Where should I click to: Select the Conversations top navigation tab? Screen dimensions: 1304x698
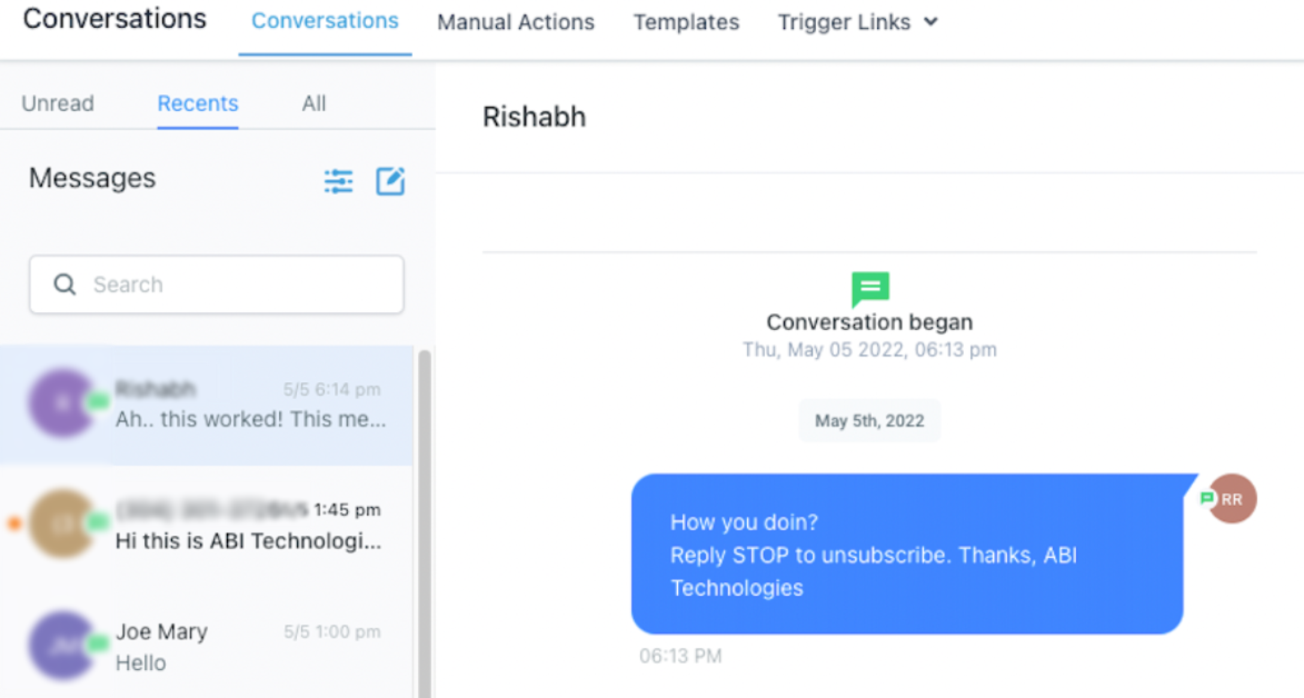click(325, 21)
